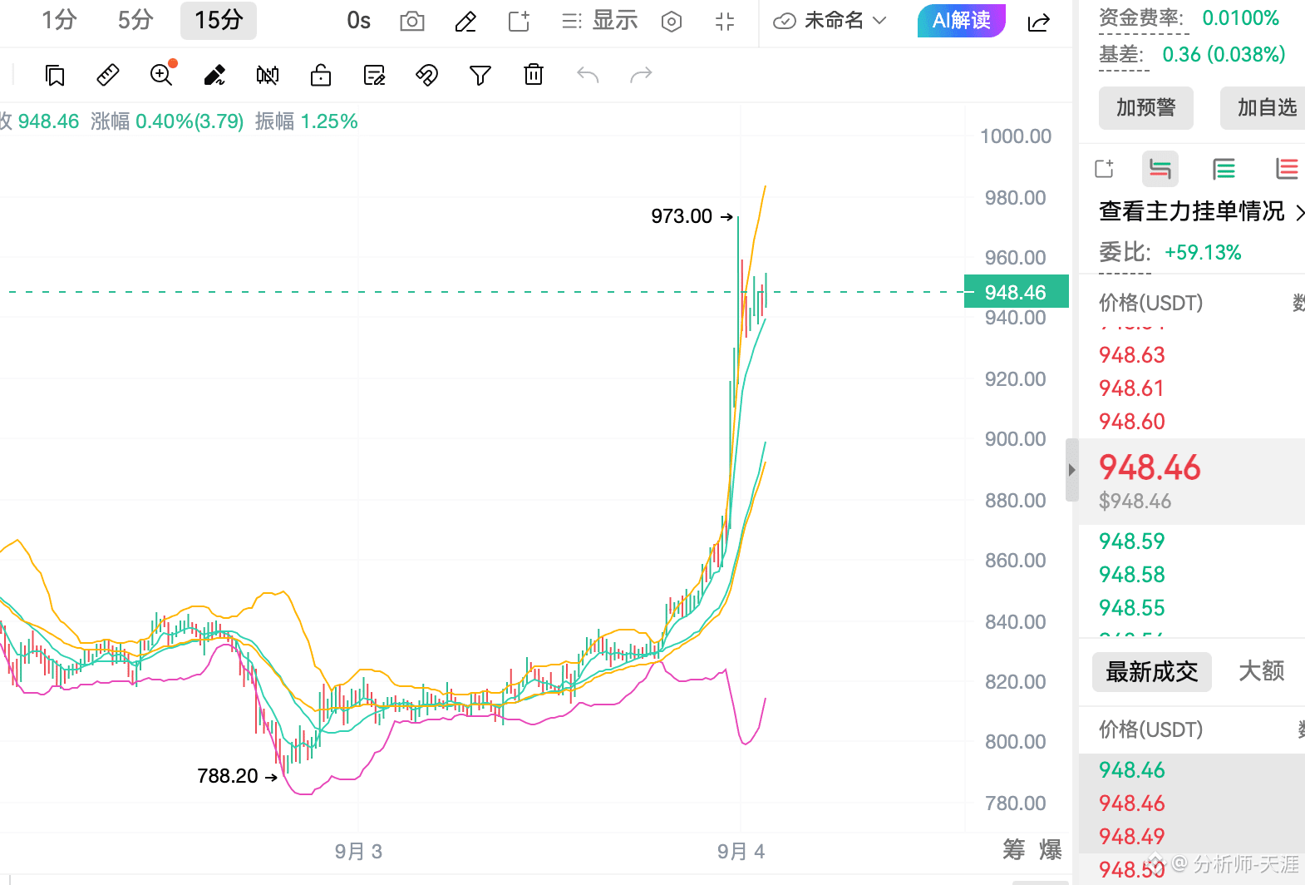The height and width of the screenshot is (885, 1305).
Task: Toggle the magnet snap mode icon
Action: 426,76
